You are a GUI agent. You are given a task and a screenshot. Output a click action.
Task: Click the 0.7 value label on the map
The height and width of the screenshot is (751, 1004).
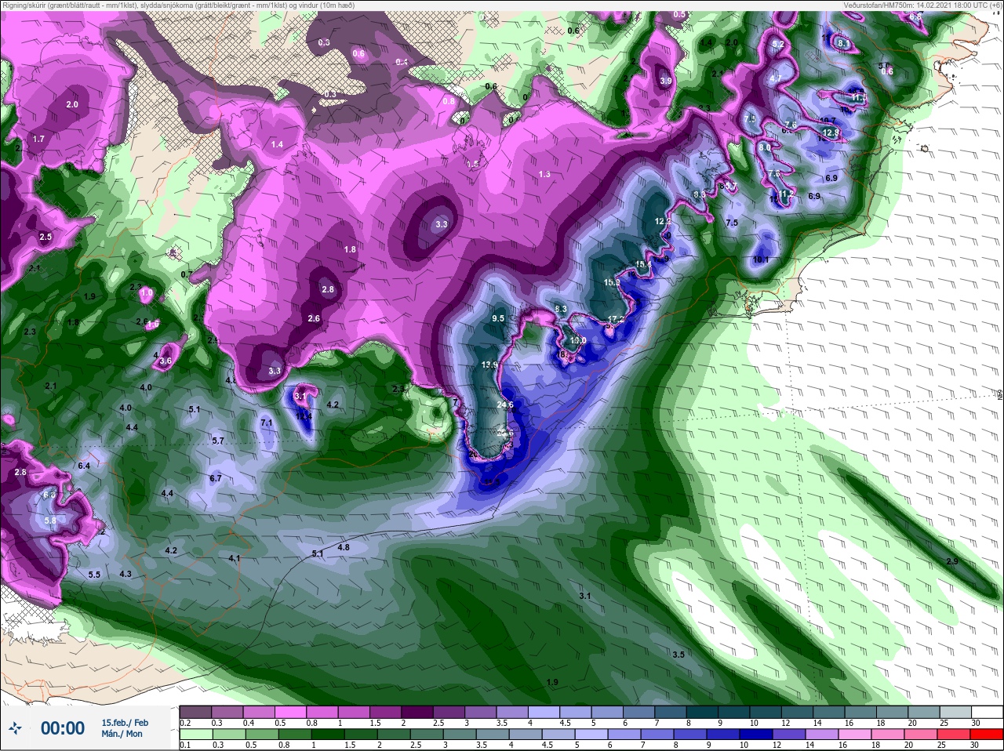point(186,274)
